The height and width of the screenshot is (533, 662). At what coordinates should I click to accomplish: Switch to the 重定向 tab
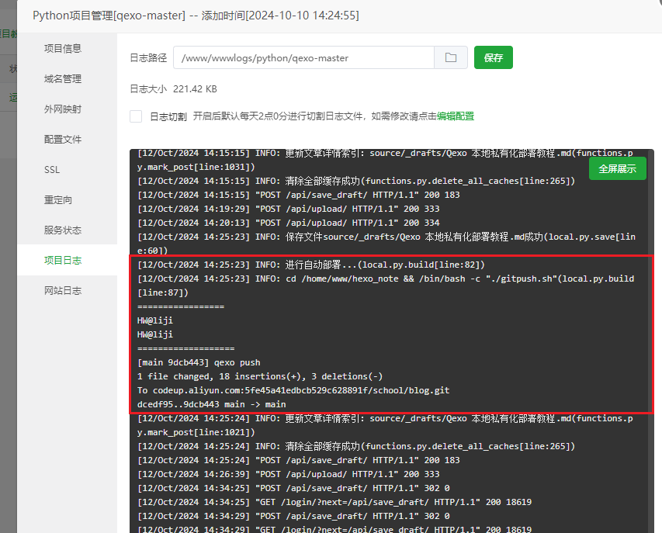click(58, 200)
